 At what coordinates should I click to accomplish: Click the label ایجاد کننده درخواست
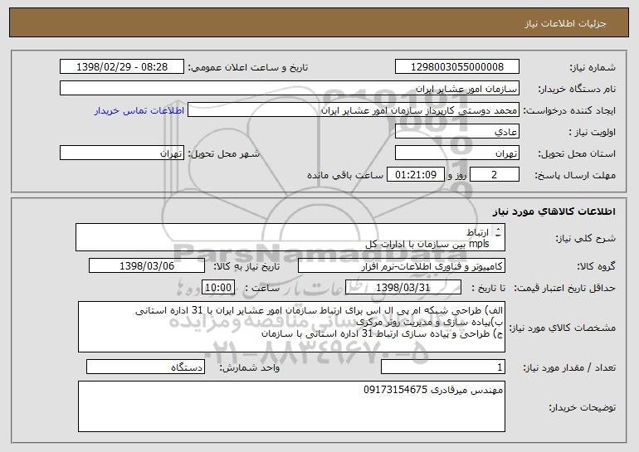click(569, 110)
